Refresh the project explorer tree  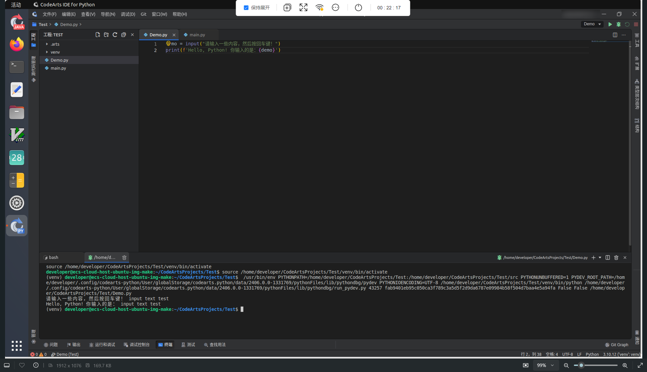pyautogui.click(x=115, y=35)
